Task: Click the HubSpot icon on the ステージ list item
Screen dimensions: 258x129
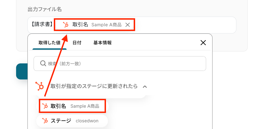Action: [x=45, y=121]
